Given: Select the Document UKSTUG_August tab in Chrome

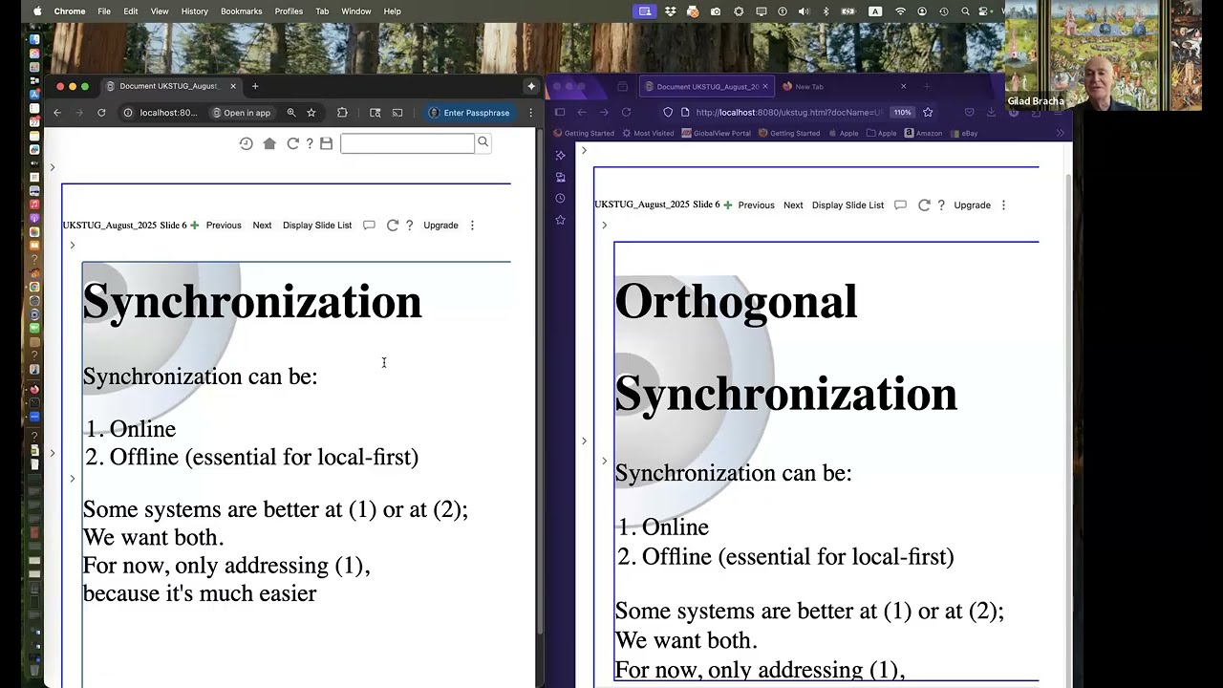Looking at the screenshot, I should point(170,86).
